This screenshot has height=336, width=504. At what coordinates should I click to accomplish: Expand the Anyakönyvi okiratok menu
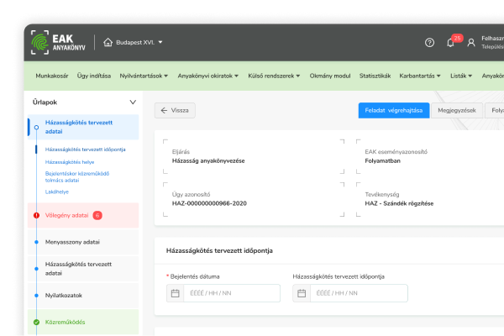pos(208,76)
